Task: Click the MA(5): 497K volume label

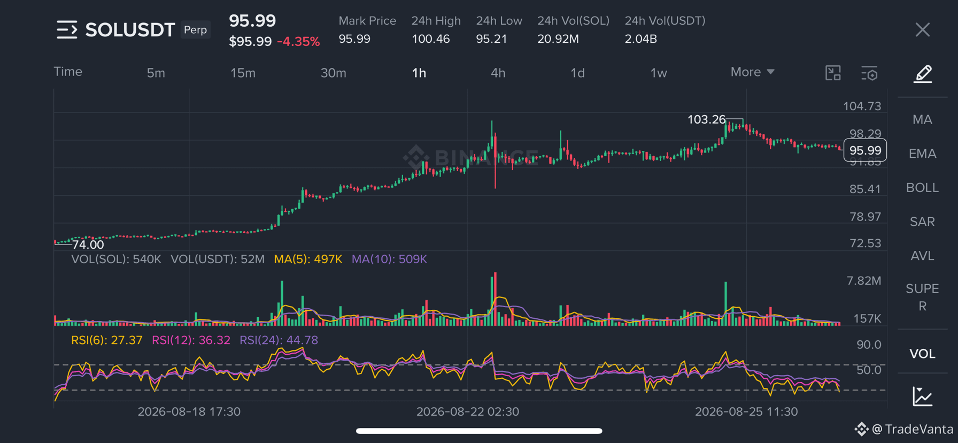Action: (x=308, y=259)
